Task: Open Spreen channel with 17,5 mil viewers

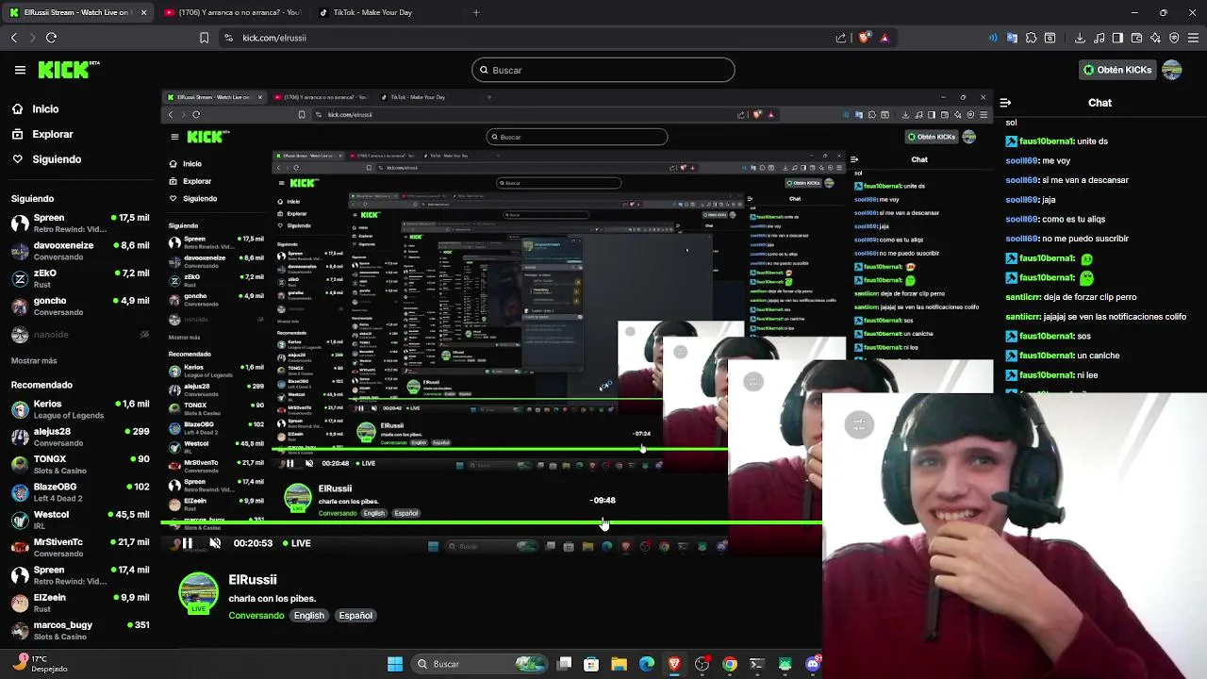Action: click(x=80, y=223)
